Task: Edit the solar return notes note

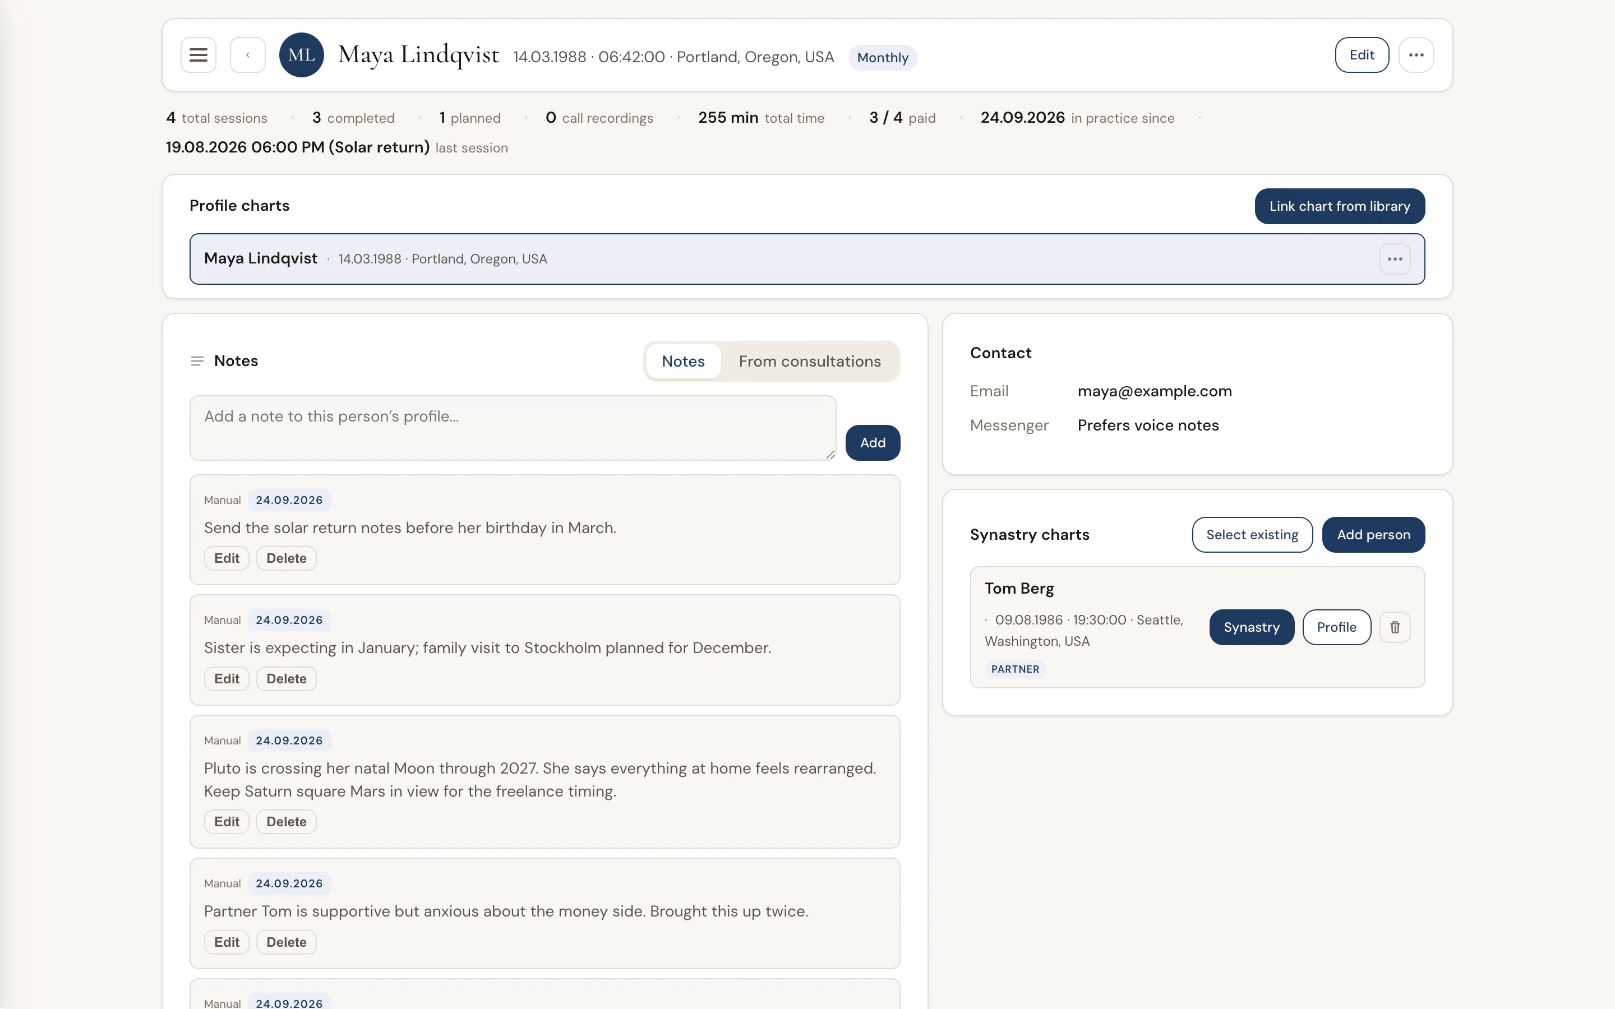Action: [226, 558]
